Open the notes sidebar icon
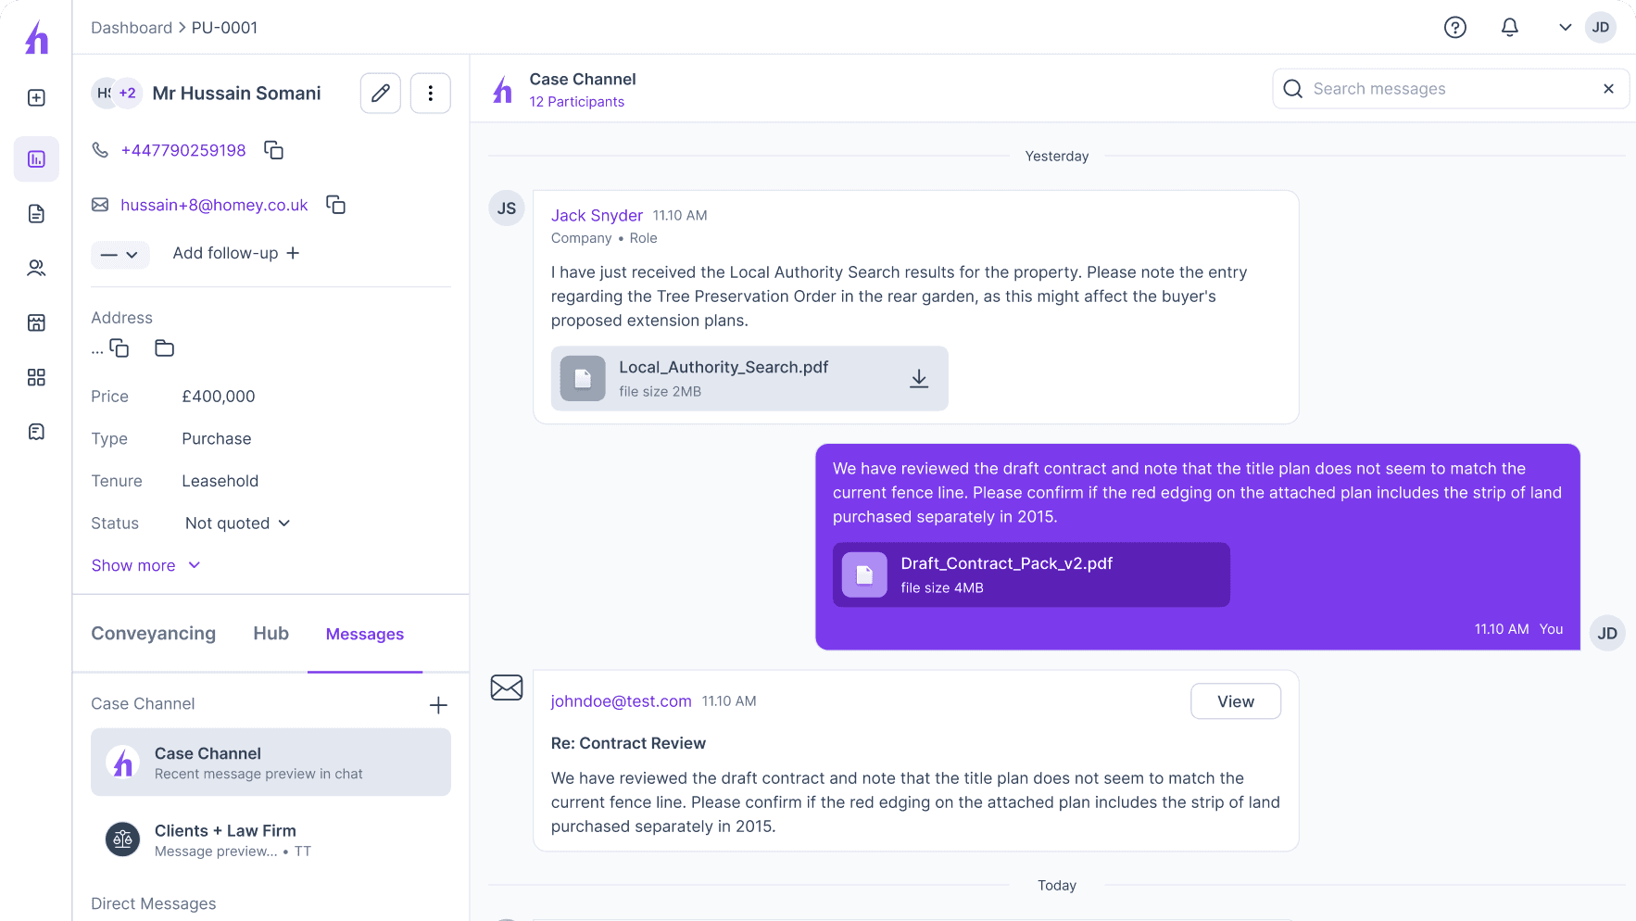This screenshot has width=1636, height=921. coord(36,432)
